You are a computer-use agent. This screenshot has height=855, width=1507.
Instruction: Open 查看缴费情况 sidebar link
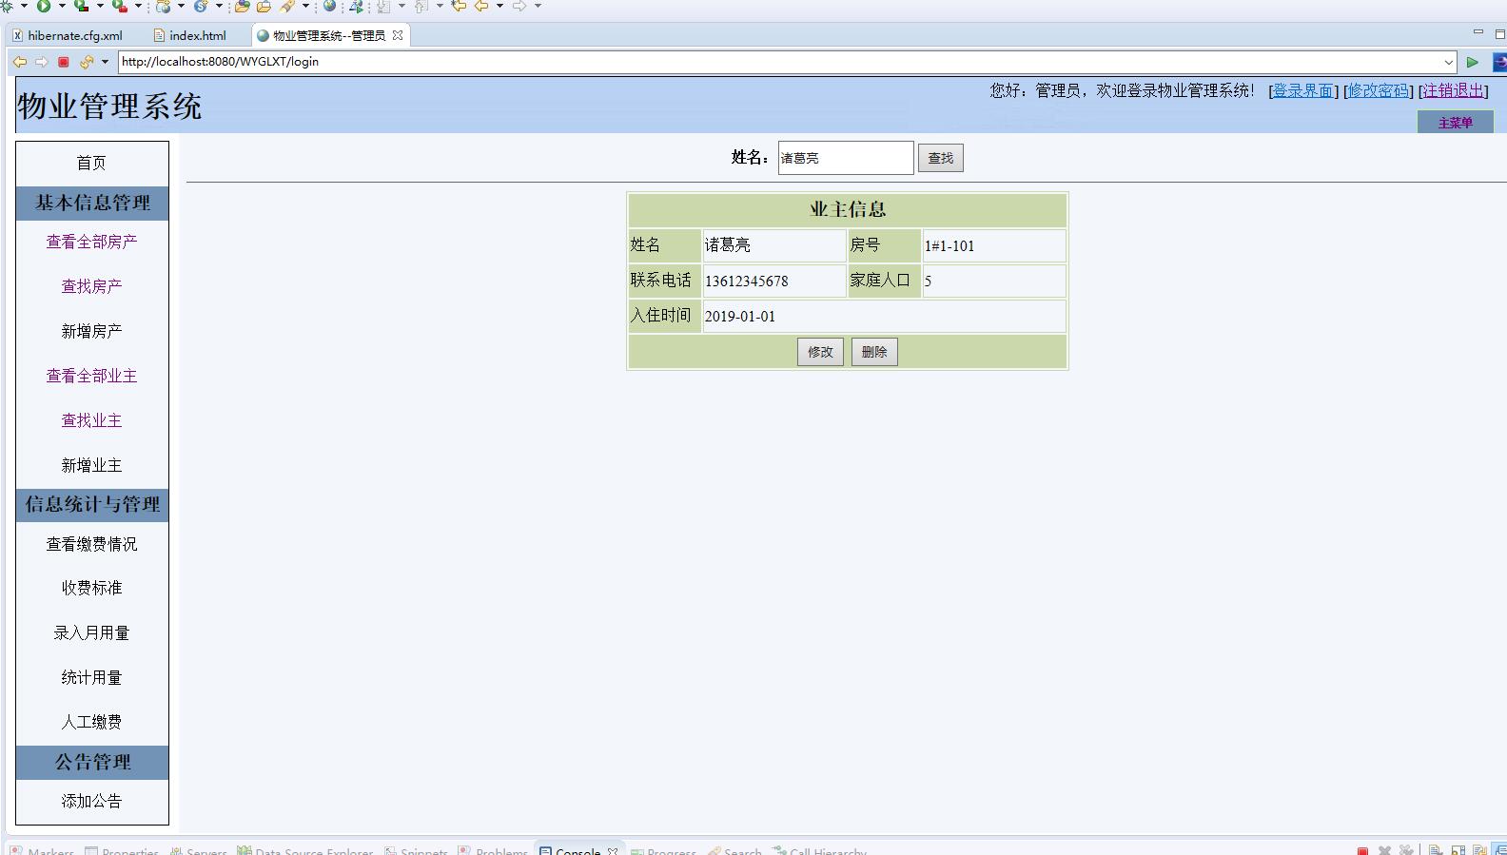91,544
